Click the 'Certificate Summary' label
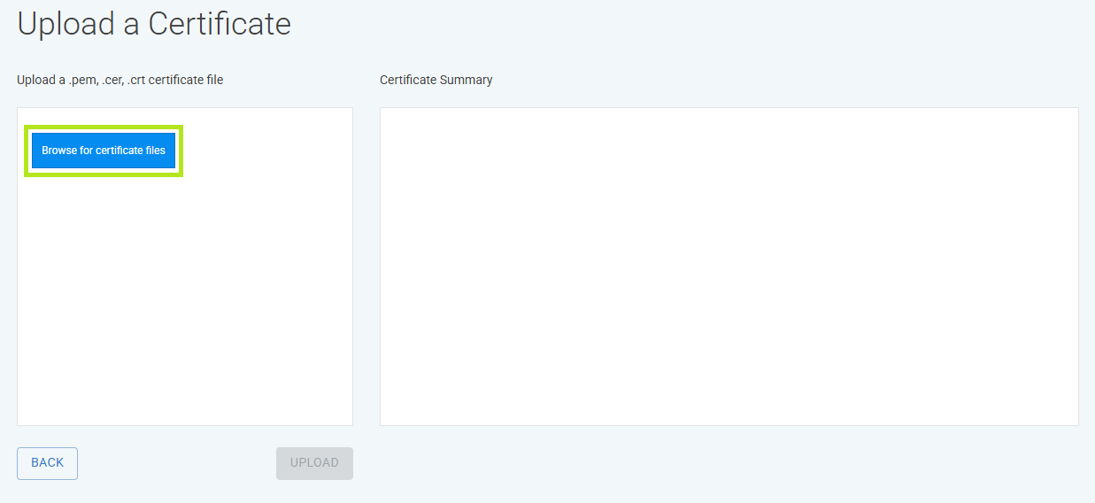 coord(436,80)
